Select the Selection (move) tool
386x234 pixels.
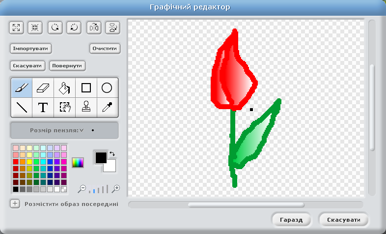click(x=64, y=107)
